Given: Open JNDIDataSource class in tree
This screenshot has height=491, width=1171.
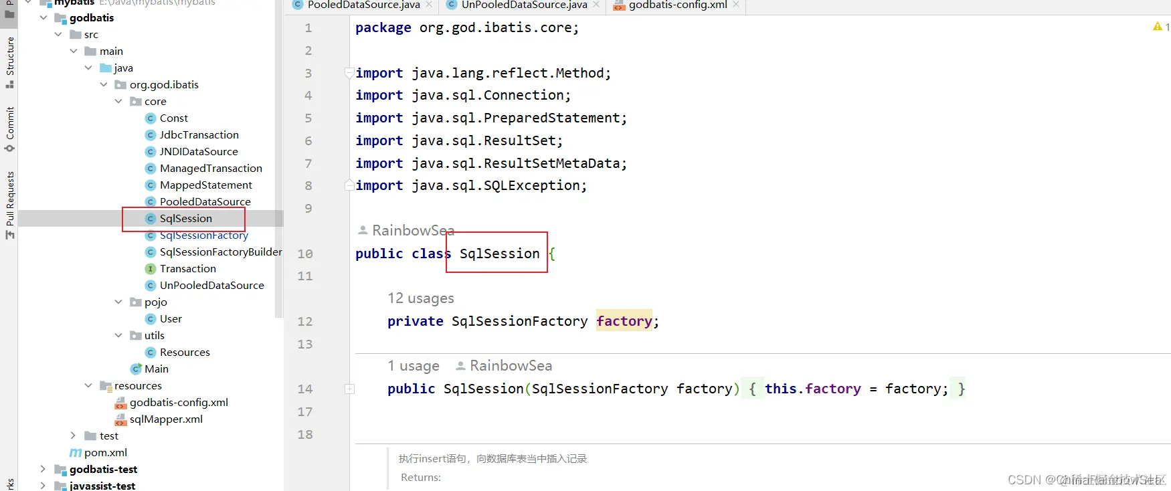Looking at the screenshot, I should (199, 151).
